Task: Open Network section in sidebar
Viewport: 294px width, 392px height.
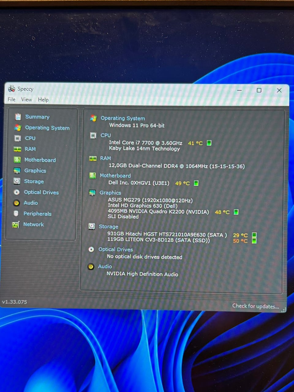Action: click(34, 224)
